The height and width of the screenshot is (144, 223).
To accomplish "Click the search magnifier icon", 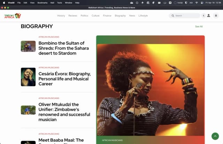I will click(x=173, y=16).
